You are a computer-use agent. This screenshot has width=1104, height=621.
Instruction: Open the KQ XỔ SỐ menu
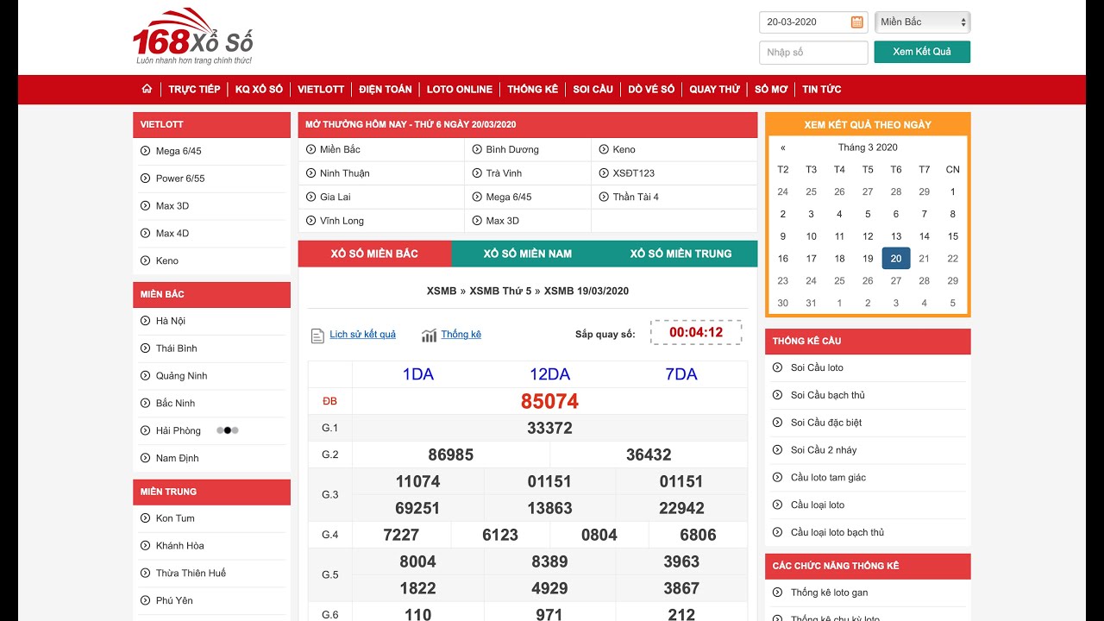pyautogui.click(x=259, y=89)
